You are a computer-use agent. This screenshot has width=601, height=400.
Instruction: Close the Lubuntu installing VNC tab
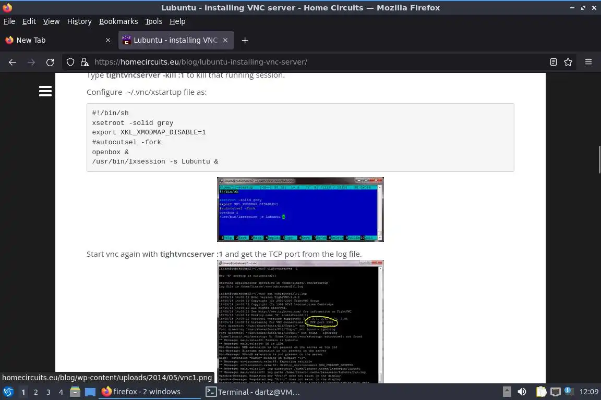click(x=225, y=40)
